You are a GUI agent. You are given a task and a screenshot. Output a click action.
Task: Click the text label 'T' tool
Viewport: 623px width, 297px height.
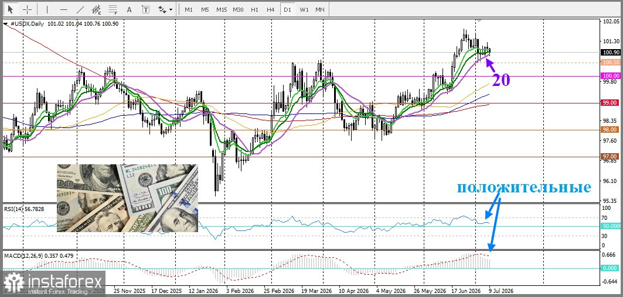click(x=146, y=9)
